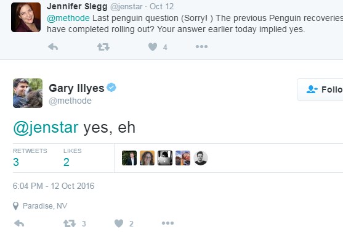
Task: Show the list of 3 retweets
Action: coord(30,158)
